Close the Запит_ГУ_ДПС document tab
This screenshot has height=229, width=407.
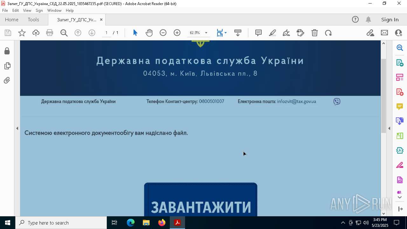point(101,19)
